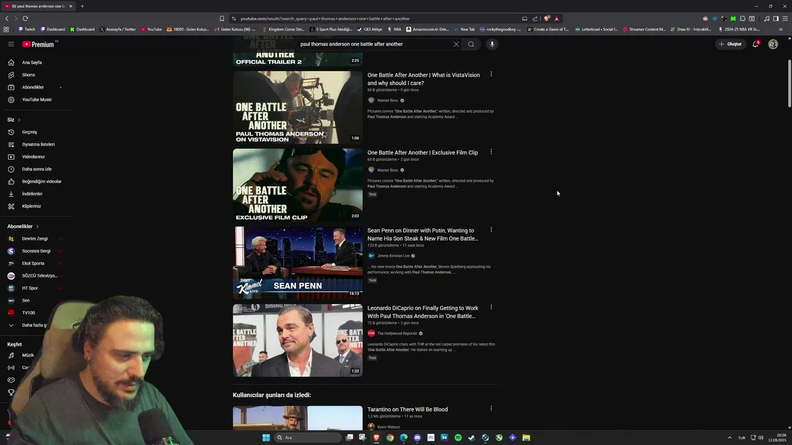Image resolution: width=792 pixels, height=445 pixels.
Task: Visit the Warner Bros. channel under the VistaVision video
Action: [x=388, y=100]
